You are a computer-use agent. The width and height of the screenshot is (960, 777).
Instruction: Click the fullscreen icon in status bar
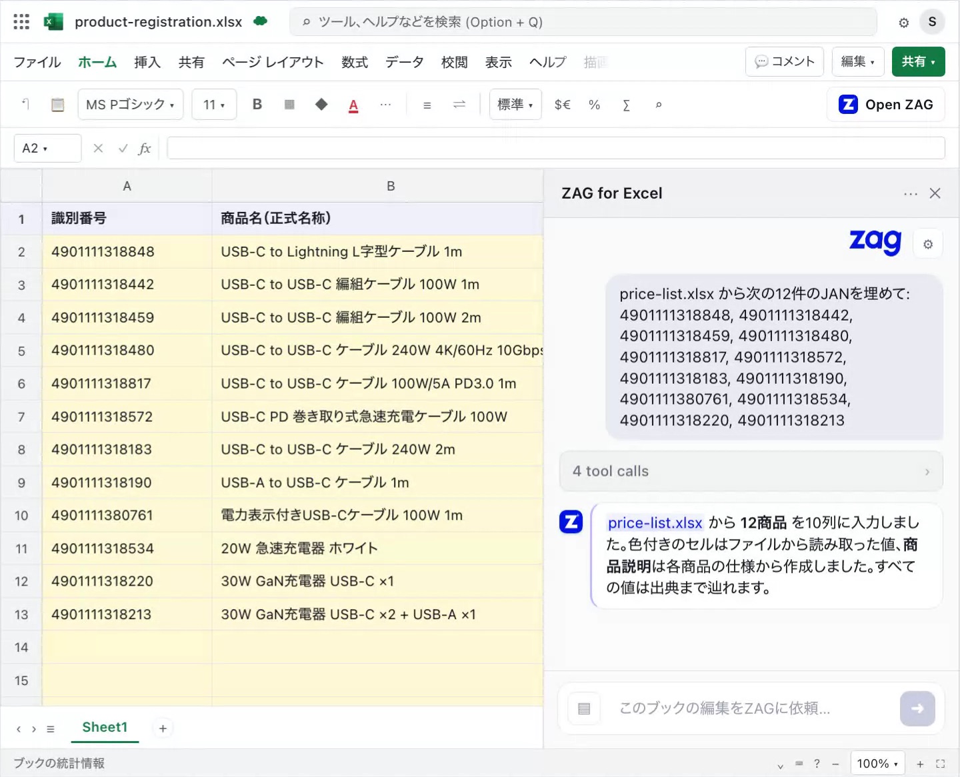tap(941, 764)
